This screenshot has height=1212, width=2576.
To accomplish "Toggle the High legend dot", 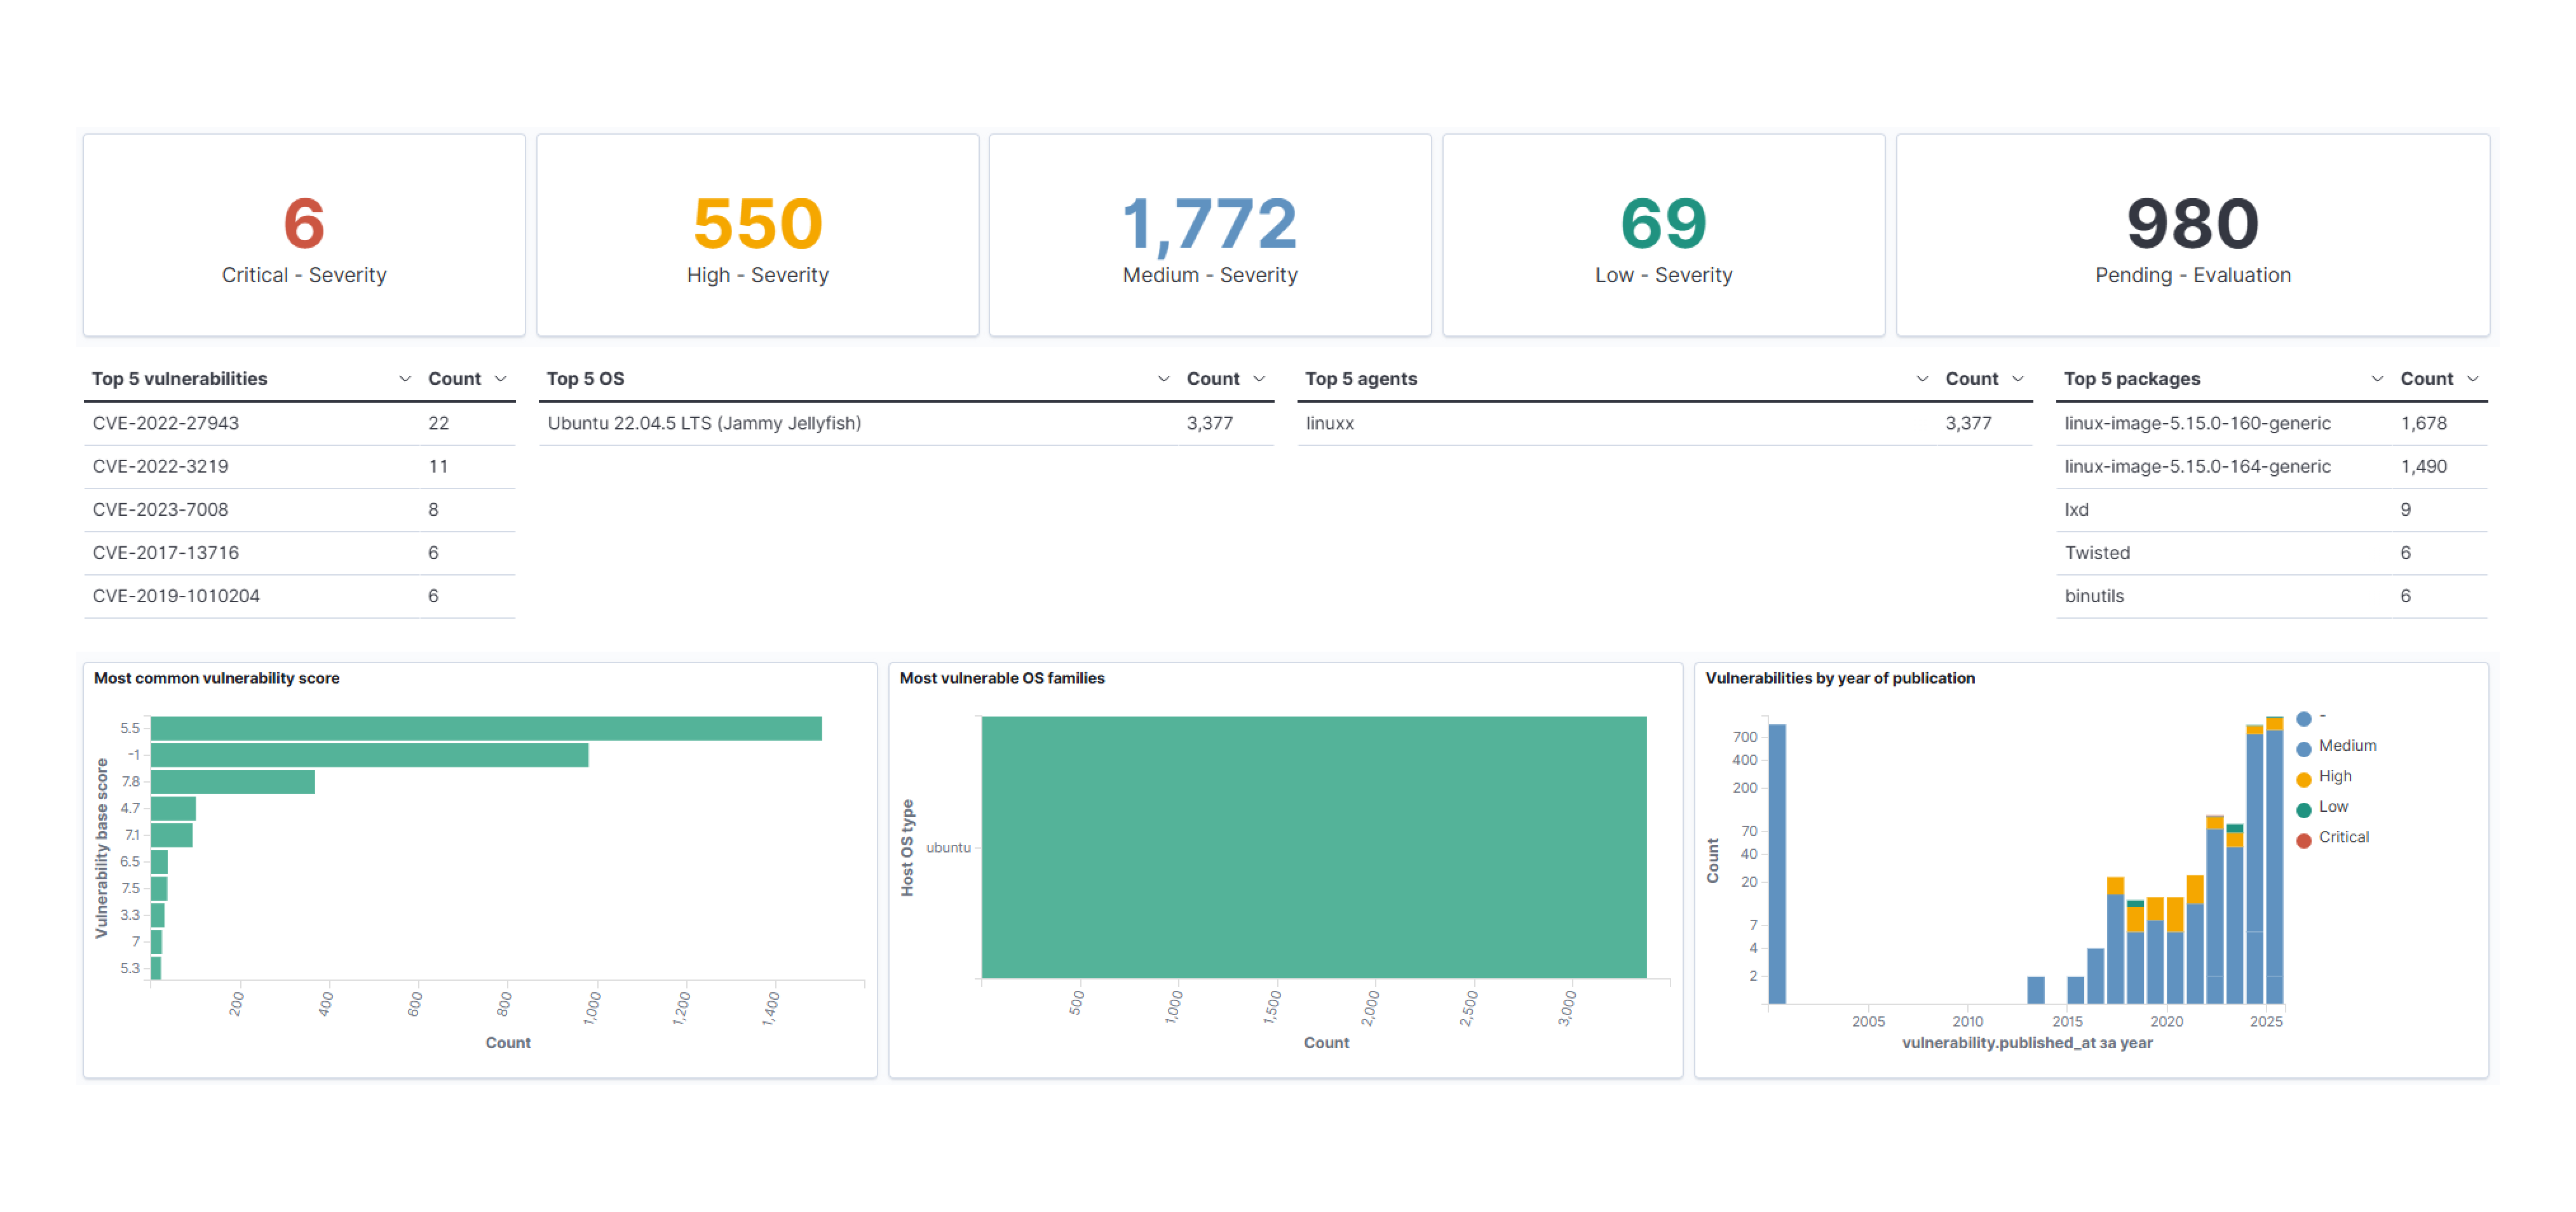I will coord(2304,779).
